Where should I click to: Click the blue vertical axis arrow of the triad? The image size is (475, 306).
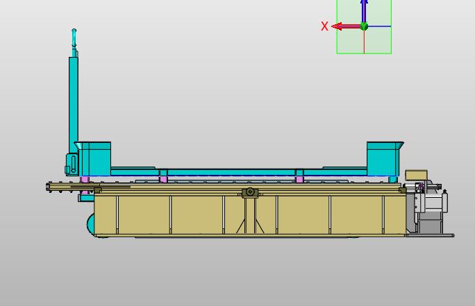coord(364,10)
